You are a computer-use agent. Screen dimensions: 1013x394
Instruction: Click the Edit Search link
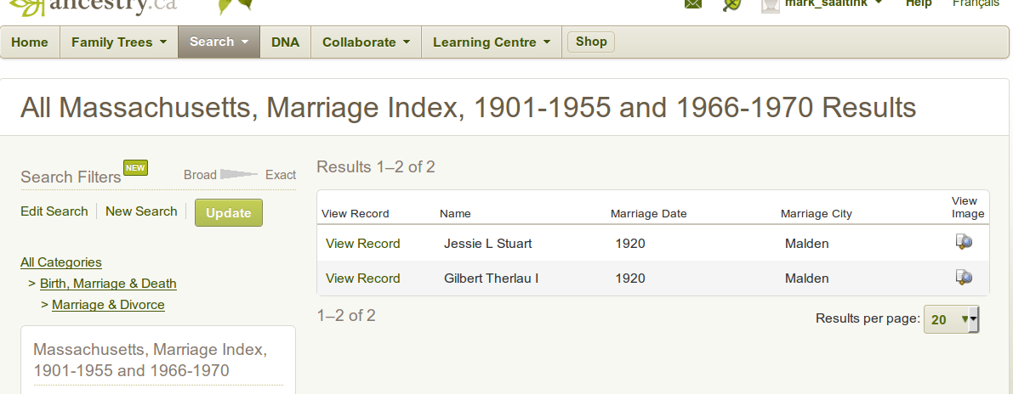(54, 211)
